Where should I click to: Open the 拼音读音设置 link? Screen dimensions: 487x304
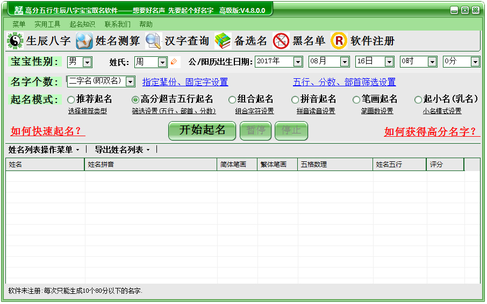point(316,111)
